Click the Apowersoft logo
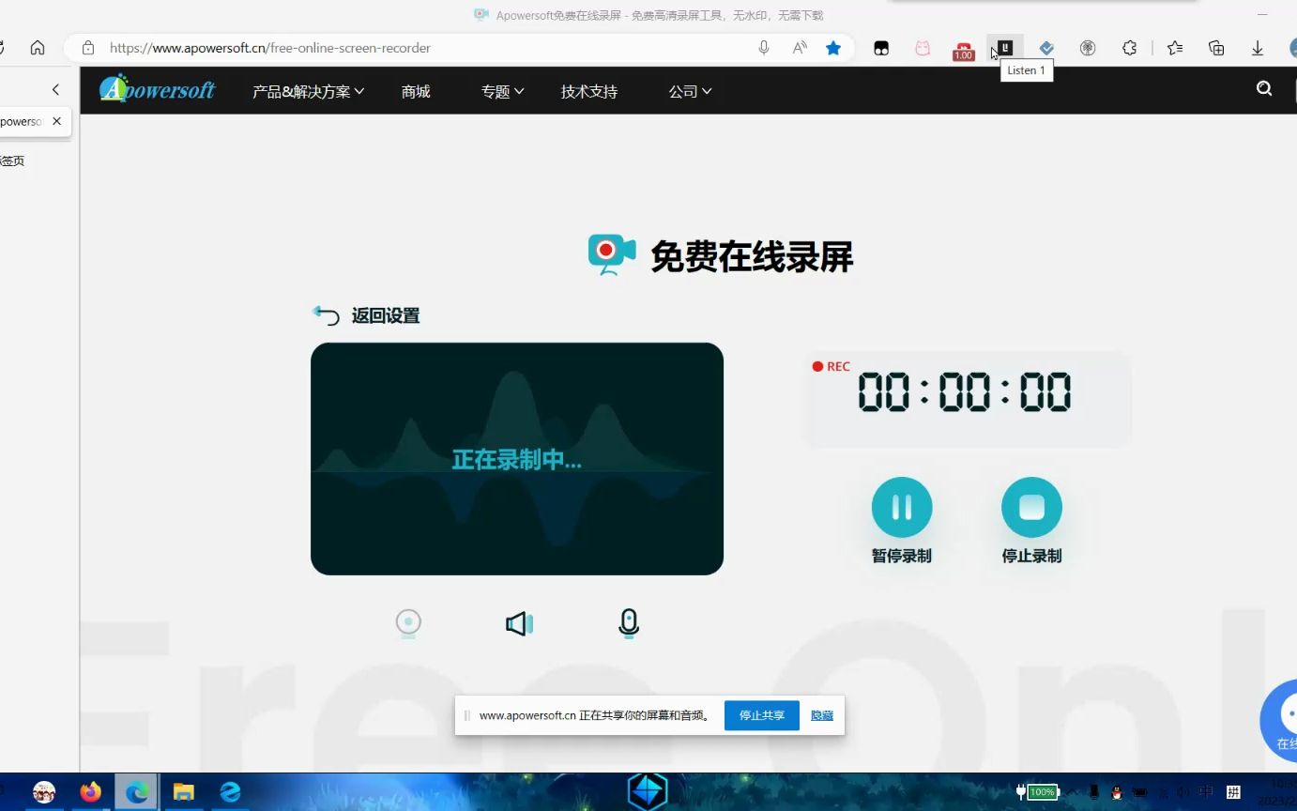Viewport: 1297px width, 811px height. (158, 89)
